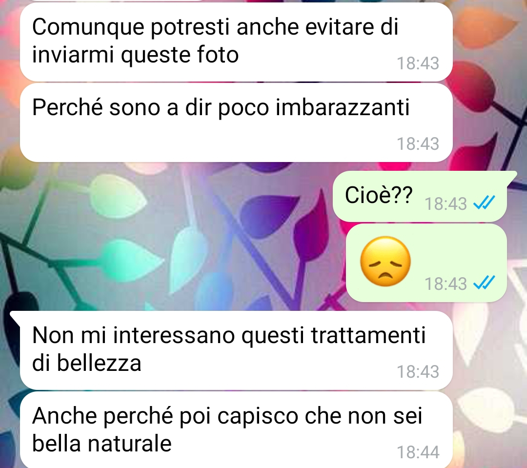
Task: Tap 18:43 timestamp on 'di bellezza' message
Action: (418, 371)
